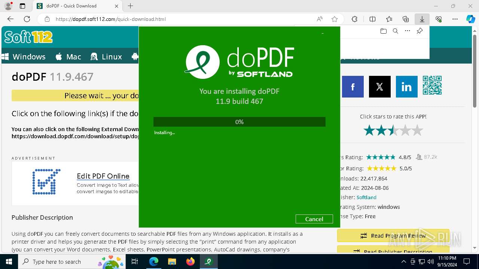Click the installer progress bar at 0%
The height and width of the screenshot is (269, 479).
(239, 122)
